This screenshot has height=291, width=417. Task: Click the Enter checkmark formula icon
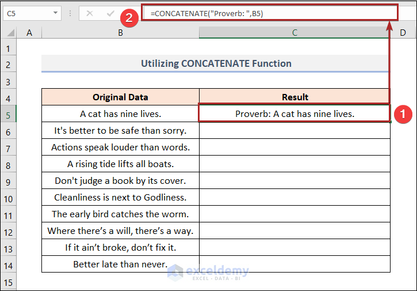110,13
